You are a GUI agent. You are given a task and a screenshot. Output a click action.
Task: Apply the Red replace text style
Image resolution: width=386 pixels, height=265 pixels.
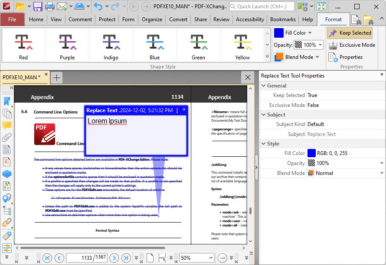click(x=23, y=45)
